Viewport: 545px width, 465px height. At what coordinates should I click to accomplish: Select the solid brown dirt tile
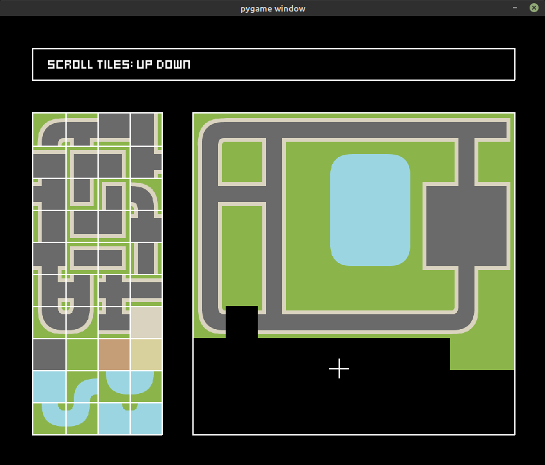tap(114, 355)
